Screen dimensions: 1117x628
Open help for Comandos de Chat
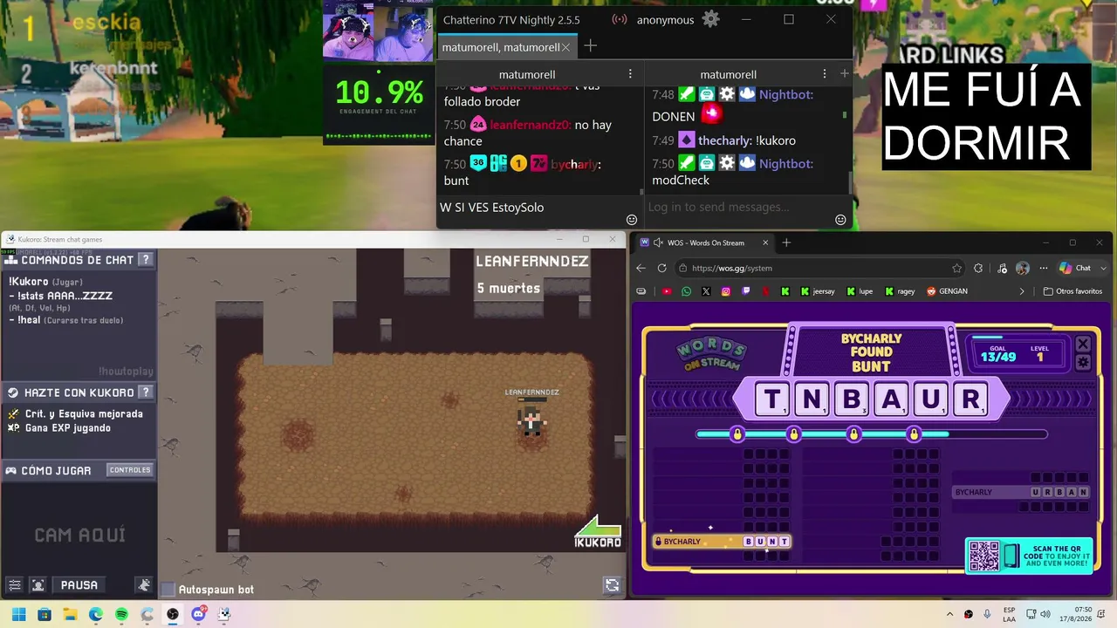point(146,259)
